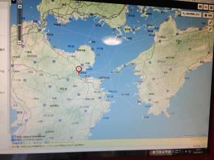This screenshot has width=214, height=160.
Task: Select the lower pencil drawing tool
Action: point(210,29)
